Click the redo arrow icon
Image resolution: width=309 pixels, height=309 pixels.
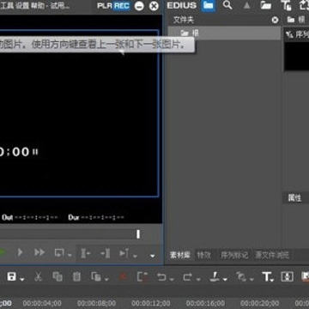pos(188,276)
